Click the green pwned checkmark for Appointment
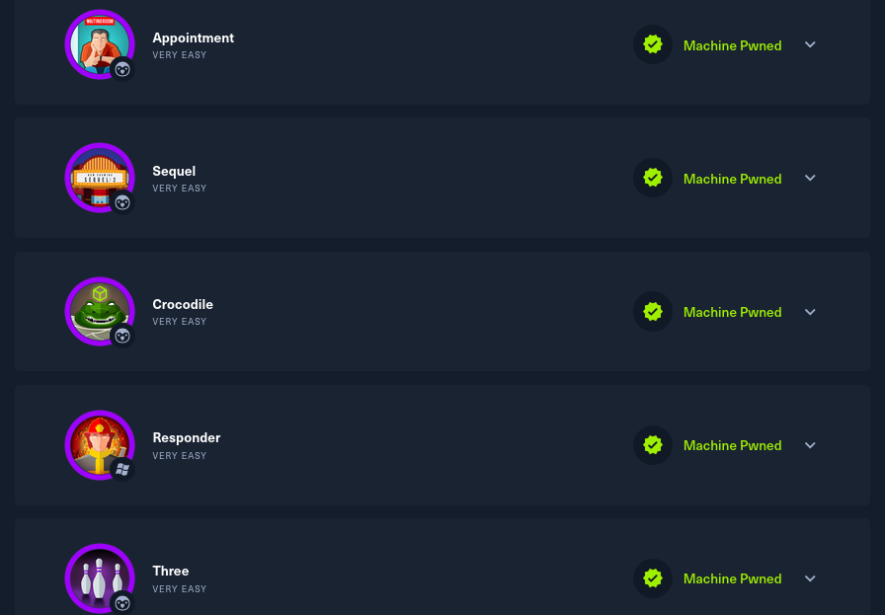The image size is (885, 615). click(x=653, y=44)
